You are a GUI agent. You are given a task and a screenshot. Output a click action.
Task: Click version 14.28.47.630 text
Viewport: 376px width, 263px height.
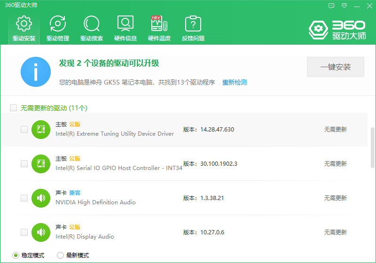[x=217, y=129]
